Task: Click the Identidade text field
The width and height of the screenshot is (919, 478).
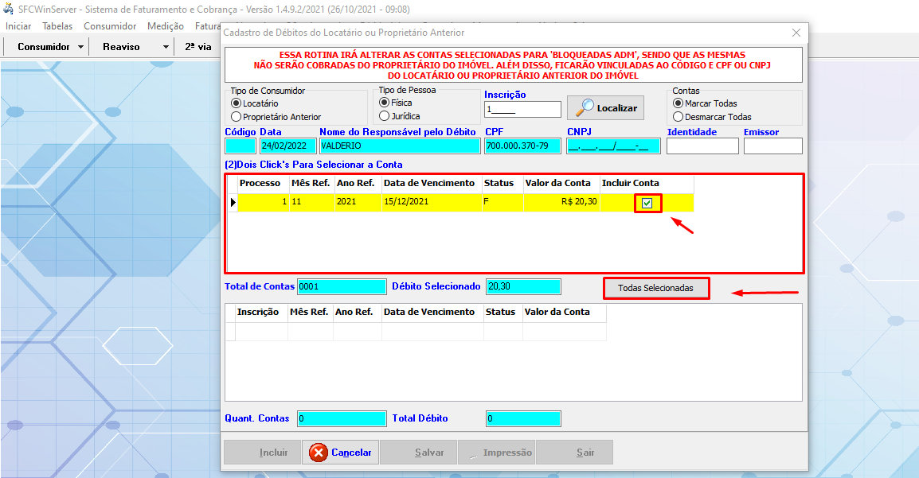Action: pos(702,146)
